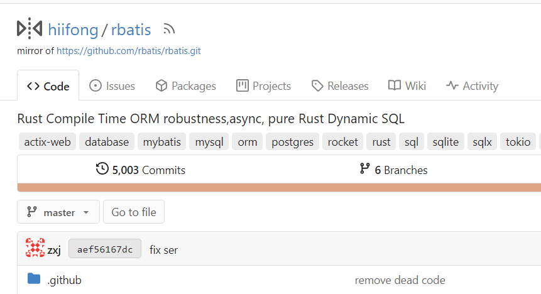Image resolution: width=541 pixels, height=294 pixels.
Task: Open the Code tab
Action: (x=48, y=86)
